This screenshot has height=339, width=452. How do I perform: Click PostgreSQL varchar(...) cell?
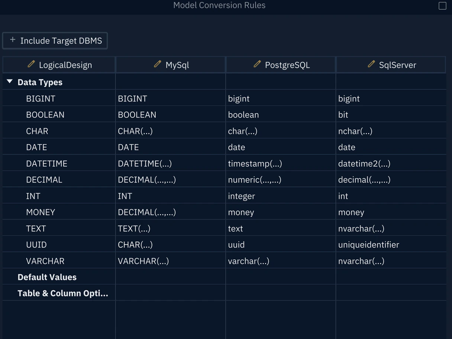(281, 261)
